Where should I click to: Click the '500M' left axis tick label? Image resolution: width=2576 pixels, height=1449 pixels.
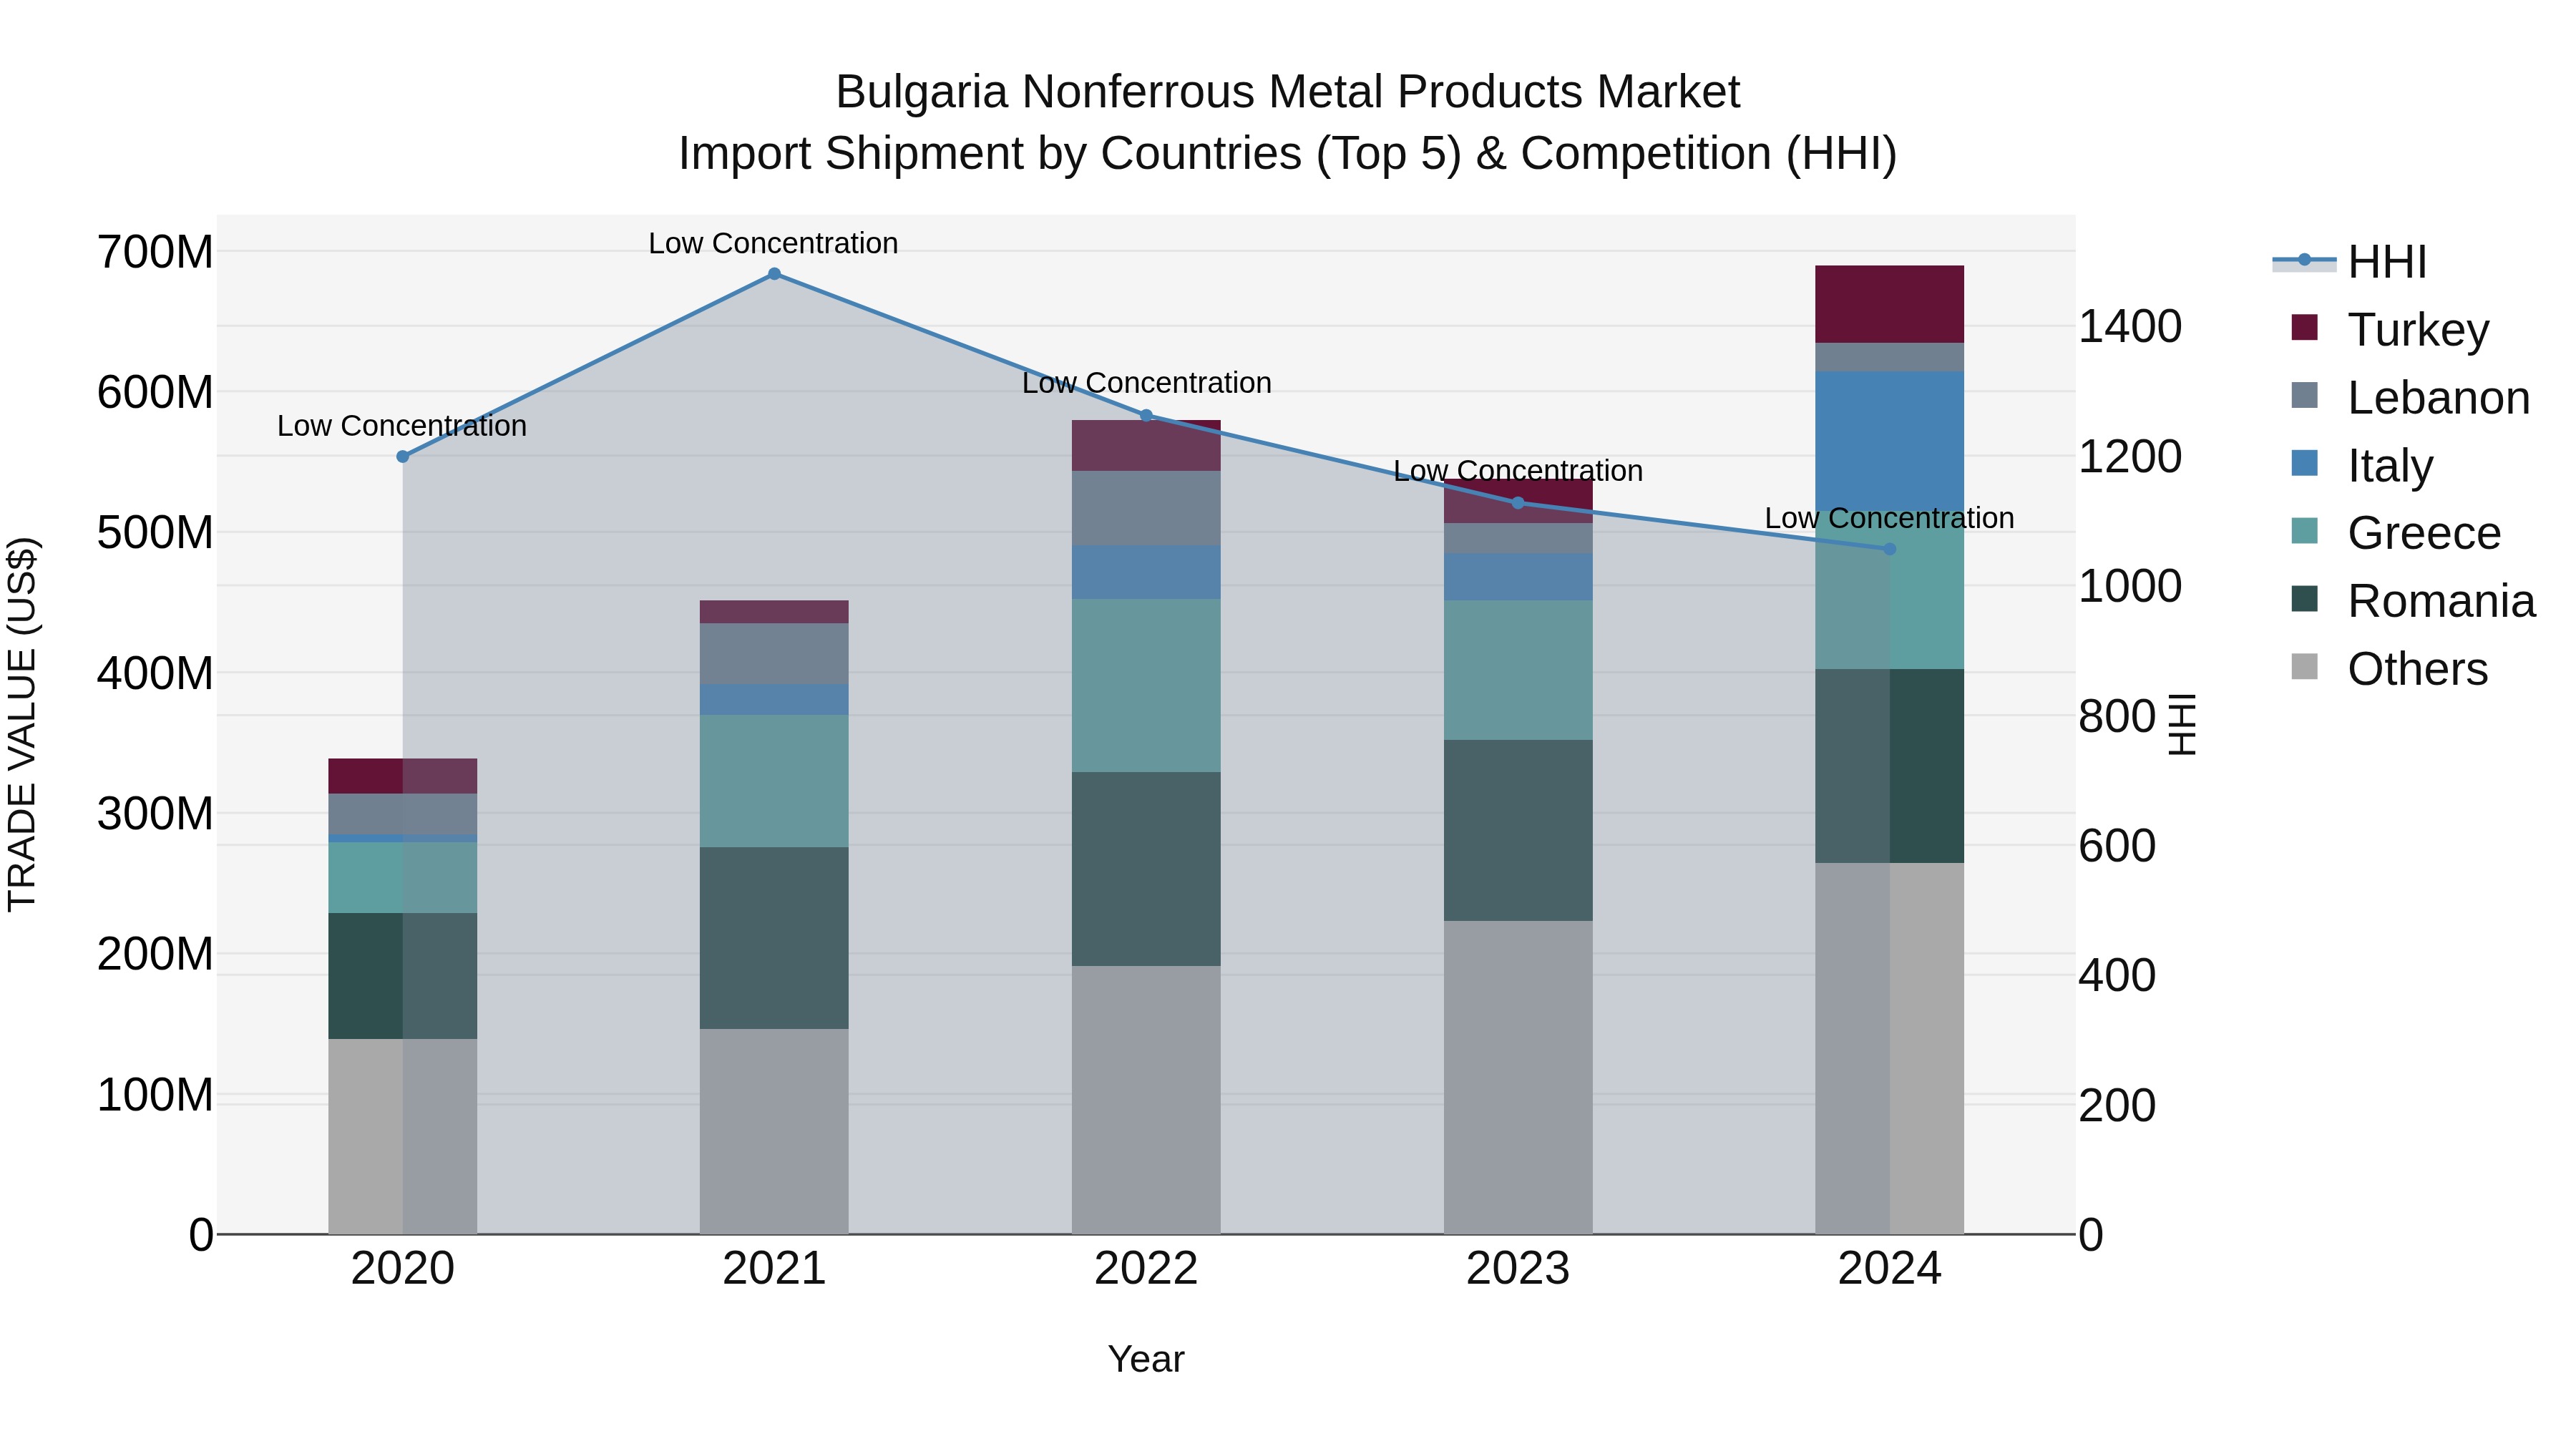point(155,533)
